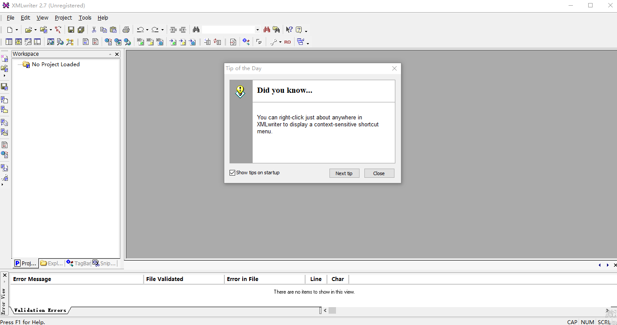The height and width of the screenshot is (325, 617).
Task: Click the find text input field
Action: (228, 30)
